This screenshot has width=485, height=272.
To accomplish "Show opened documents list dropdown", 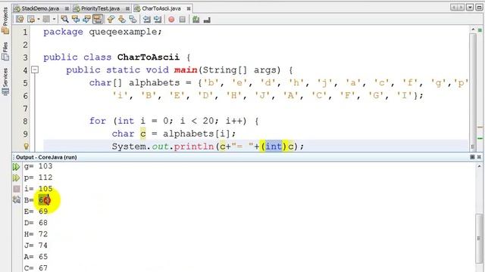I will pos(470,7).
